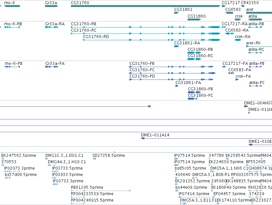Select the rho-6 gene feature label

click(9, 3)
